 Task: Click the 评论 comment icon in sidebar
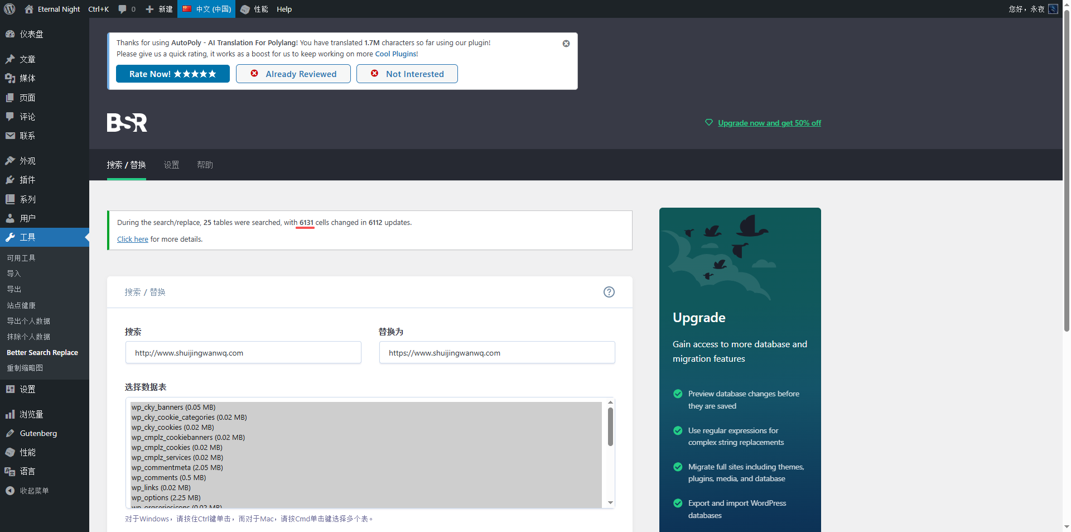point(10,117)
